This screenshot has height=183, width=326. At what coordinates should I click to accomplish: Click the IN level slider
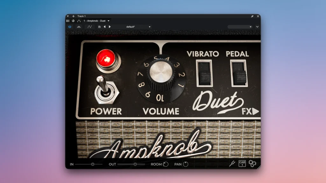pyautogui.click(x=89, y=164)
